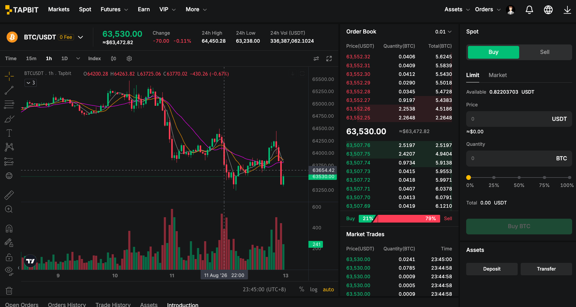Open the user profile avatar
576x307 pixels.
point(511,10)
